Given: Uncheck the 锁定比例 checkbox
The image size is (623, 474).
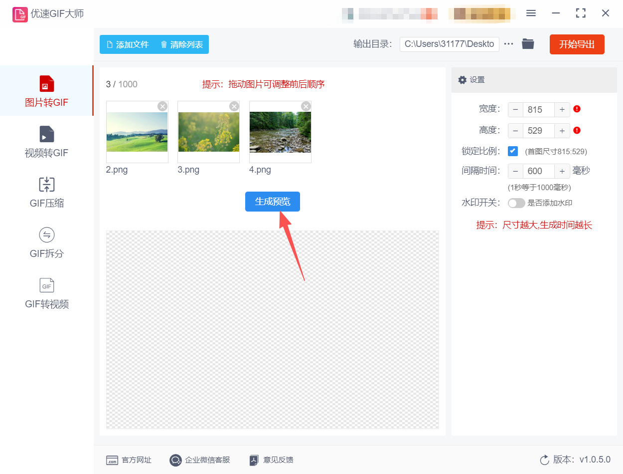Looking at the screenshot, I should click(x=513, y=151).
